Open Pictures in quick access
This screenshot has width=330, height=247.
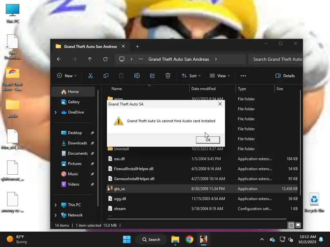pyautogui.click(x=75, y=164)
